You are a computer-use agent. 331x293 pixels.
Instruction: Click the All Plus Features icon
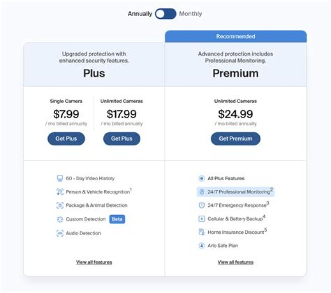coord(201,178)
